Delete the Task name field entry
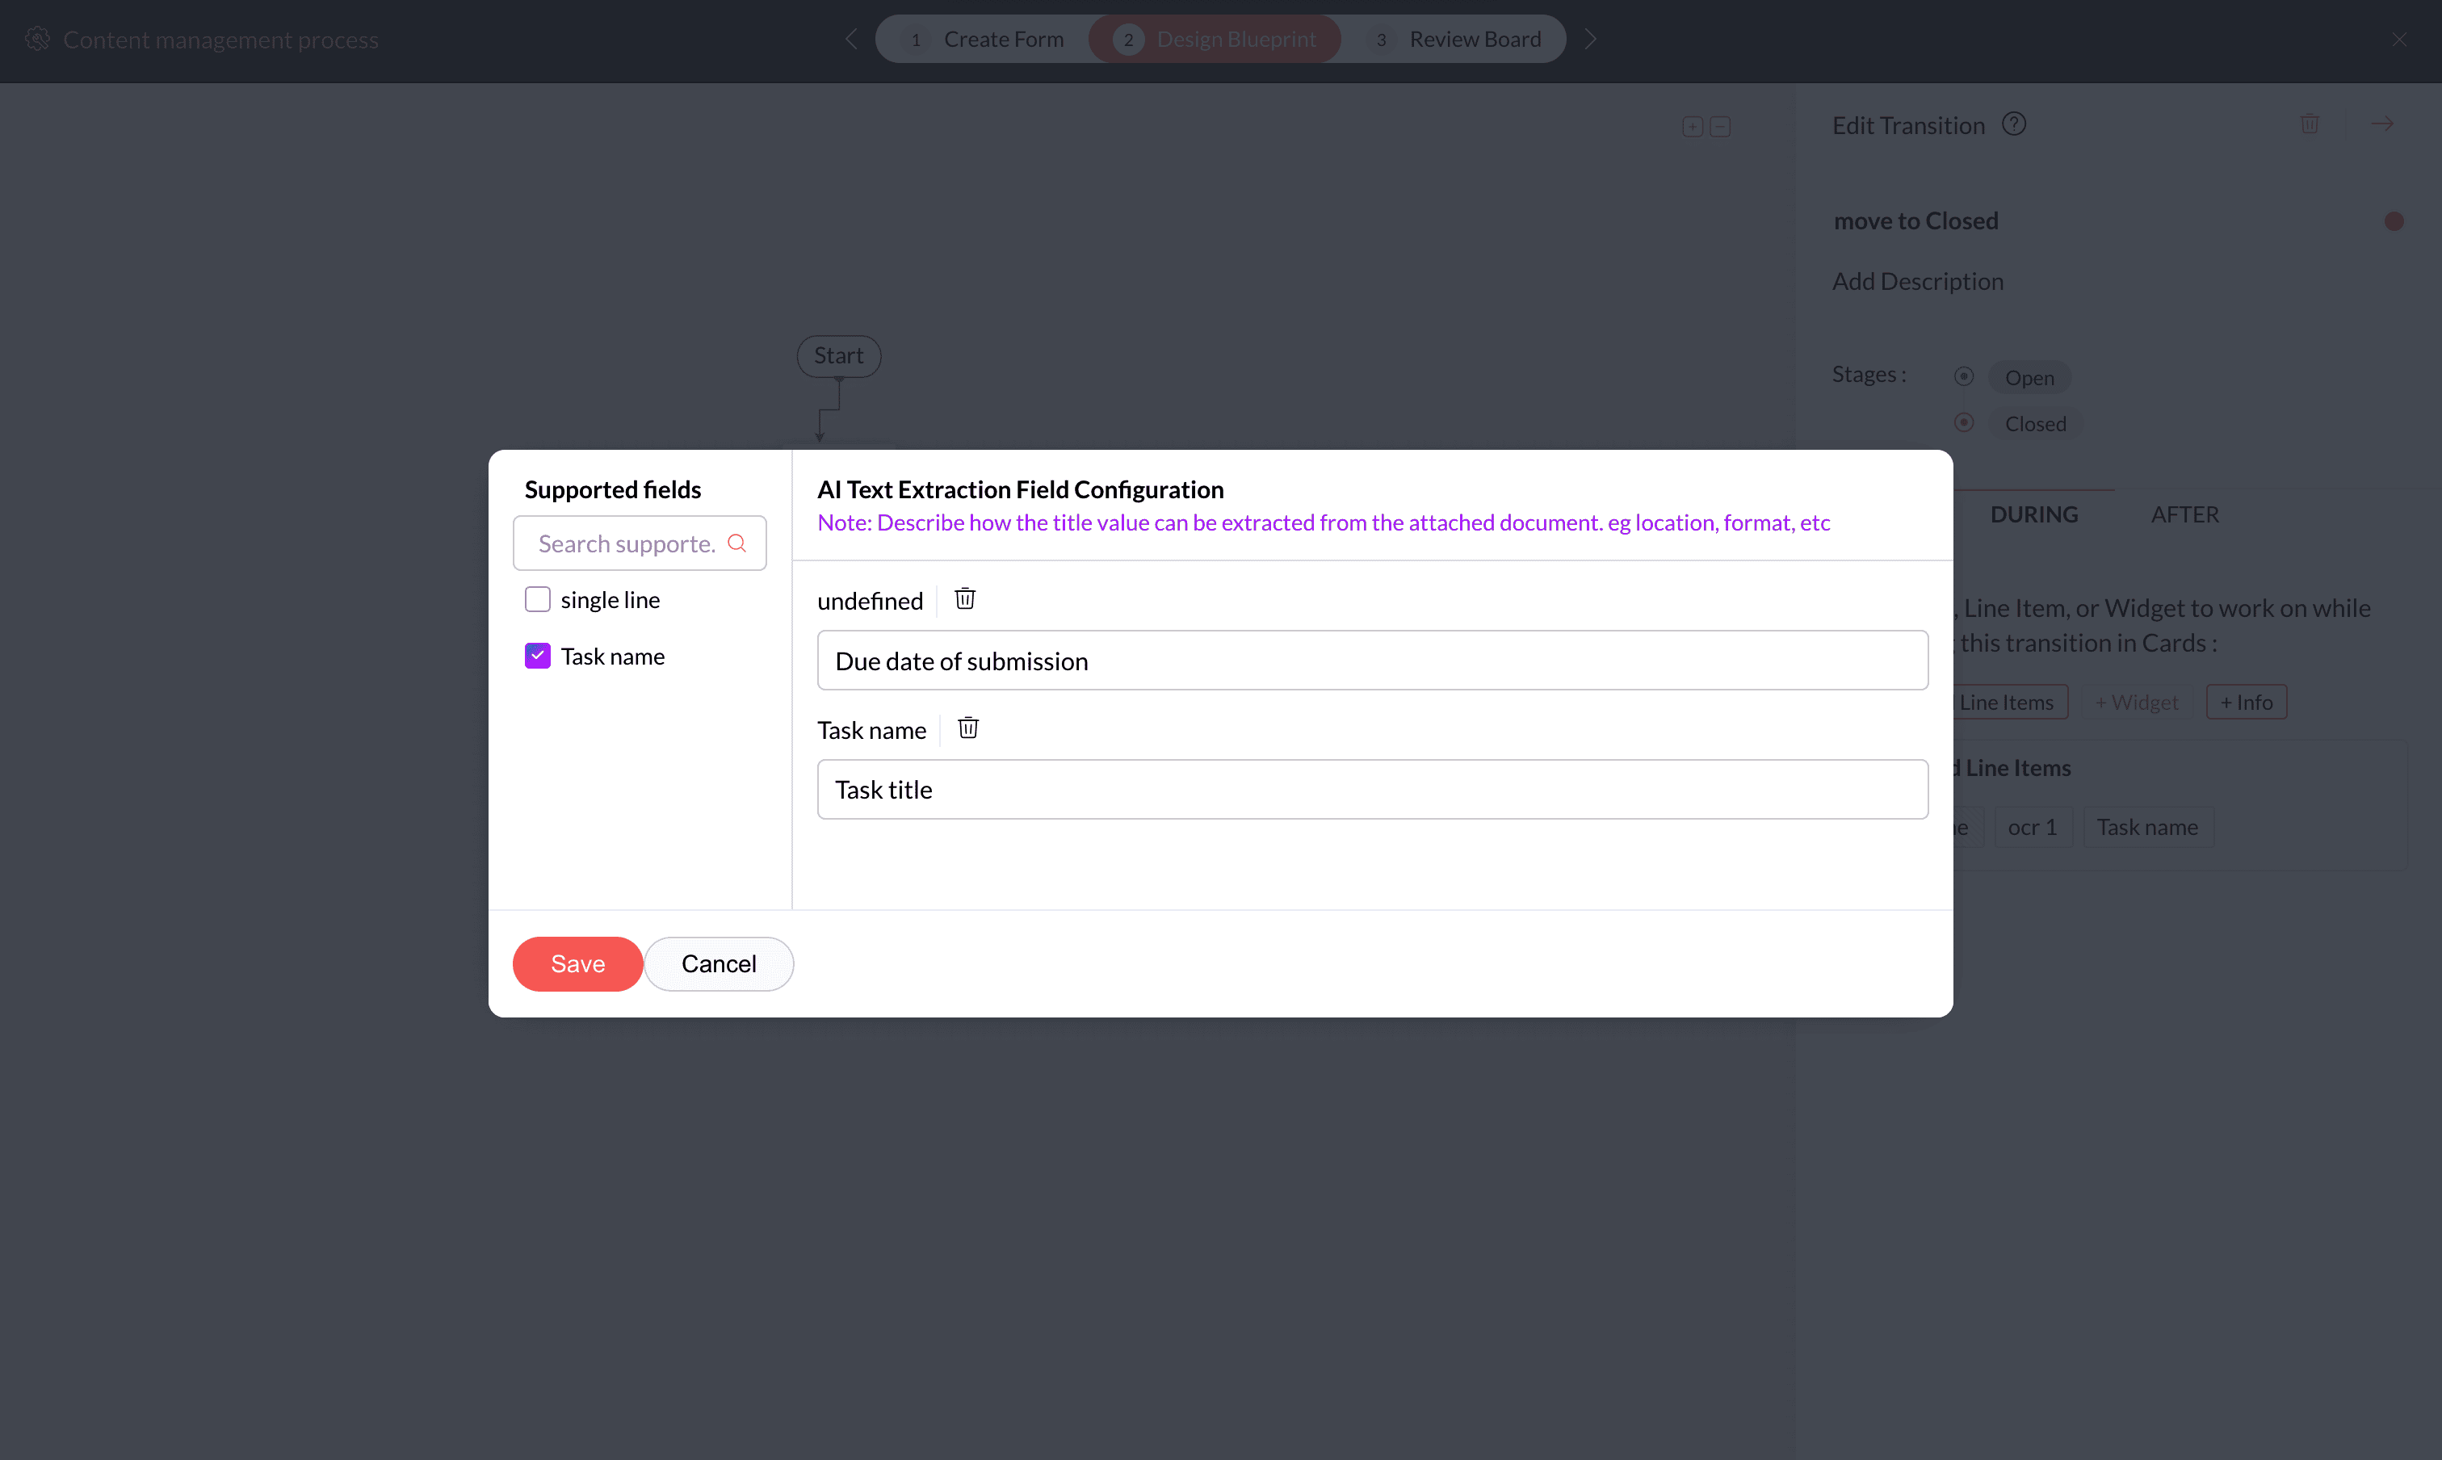 (967, 728)
